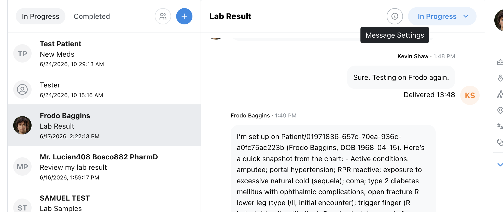Click the patient profile photo at top right
503x212 pixels.
[499, 20]
